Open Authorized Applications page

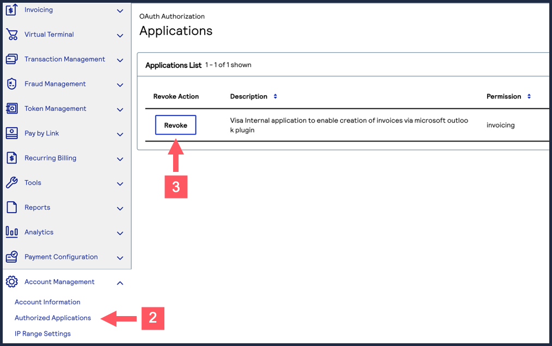[53, 318]
